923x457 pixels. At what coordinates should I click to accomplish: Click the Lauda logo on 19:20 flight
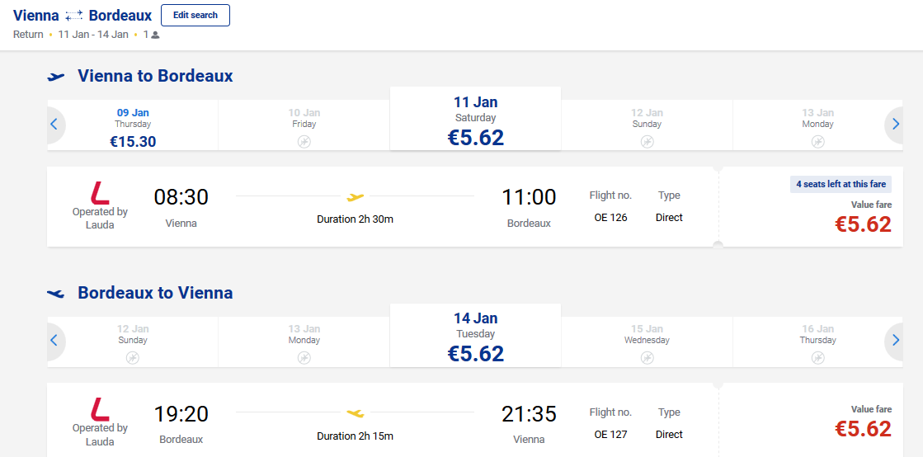point(100,409)
